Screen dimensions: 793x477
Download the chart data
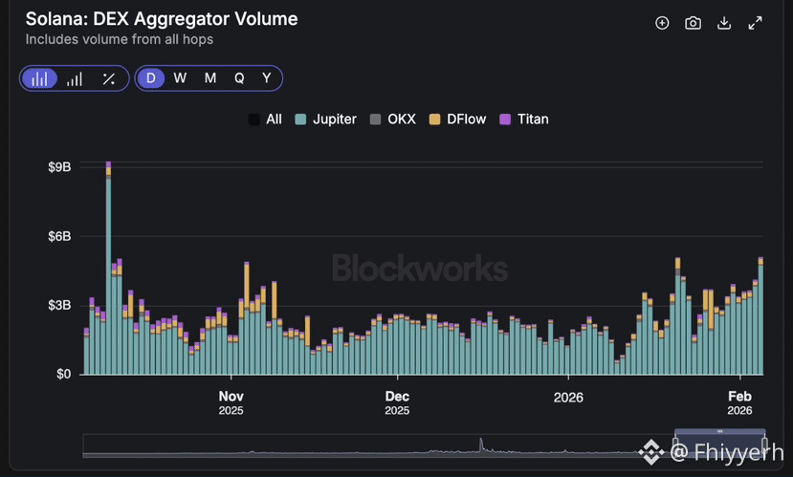pyautogui.click(x=724, y=23)
